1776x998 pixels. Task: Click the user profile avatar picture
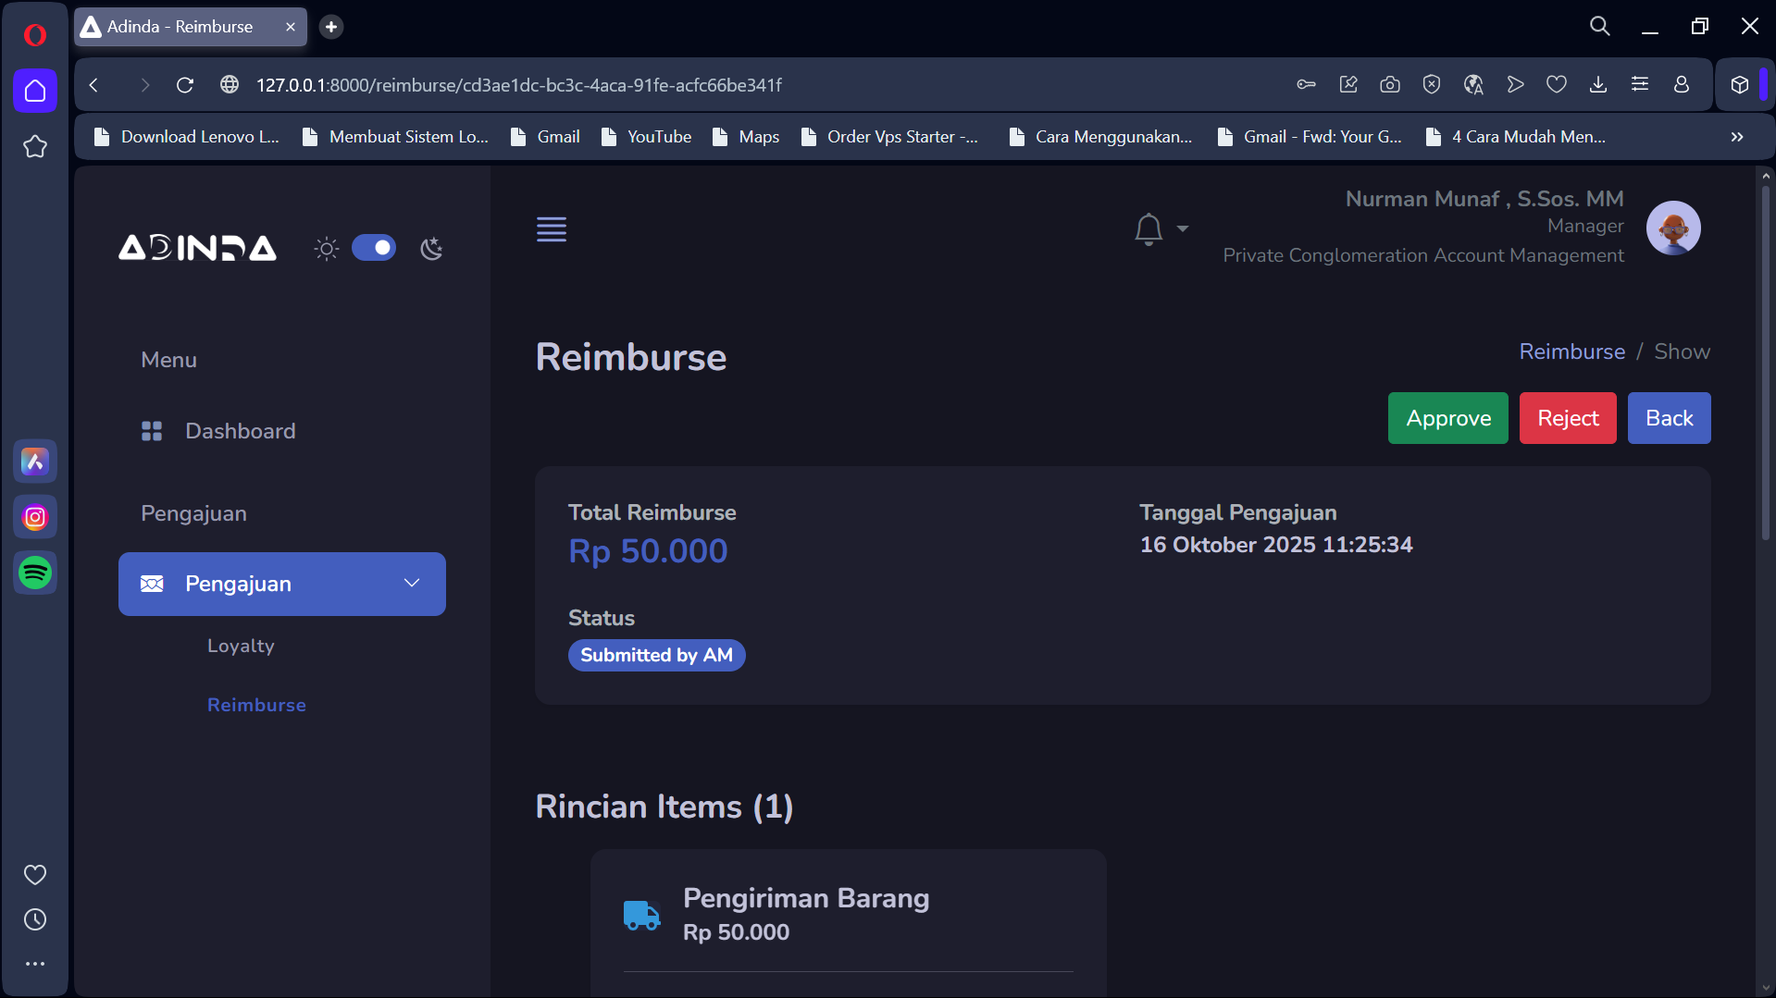[x=1672, y=228]
